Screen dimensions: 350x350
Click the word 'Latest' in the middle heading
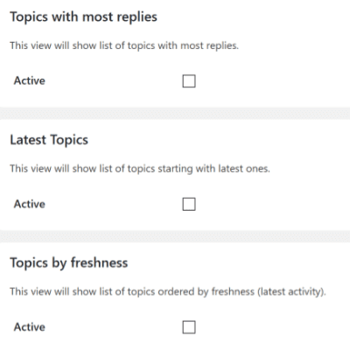28,140
